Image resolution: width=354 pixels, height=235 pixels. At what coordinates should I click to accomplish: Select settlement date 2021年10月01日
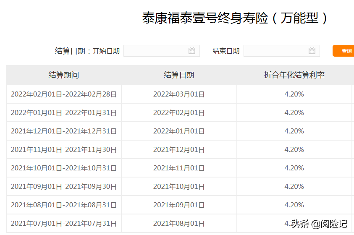[179, 187]
